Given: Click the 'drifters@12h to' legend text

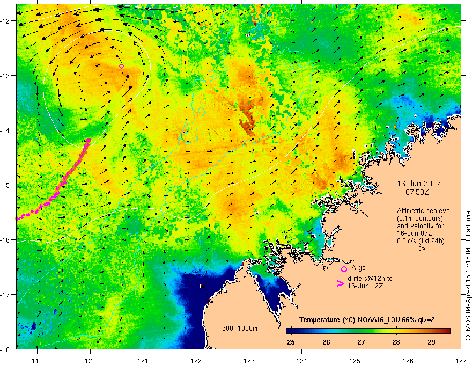Looking at the screenshot, I should [370, 279].
